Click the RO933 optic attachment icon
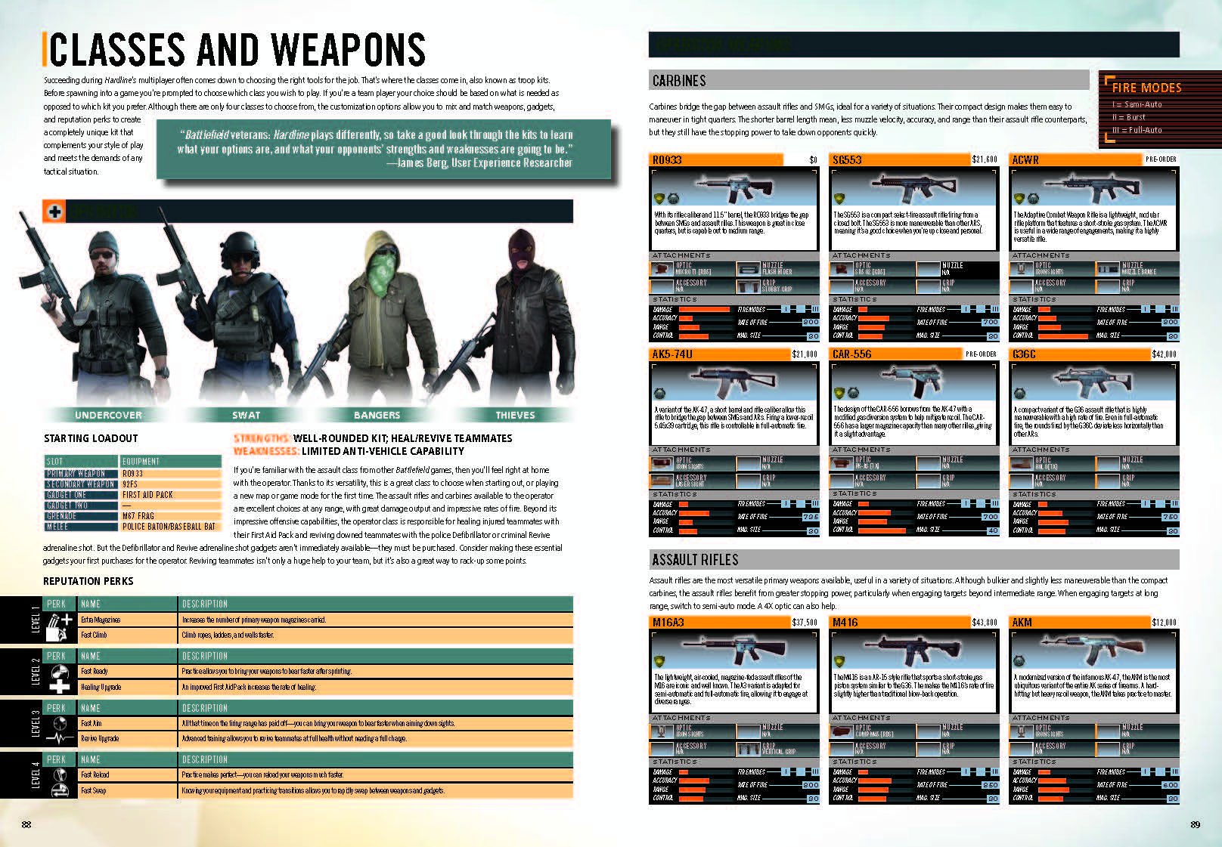The image size is (1222, 847). click(x=662, y=268)
